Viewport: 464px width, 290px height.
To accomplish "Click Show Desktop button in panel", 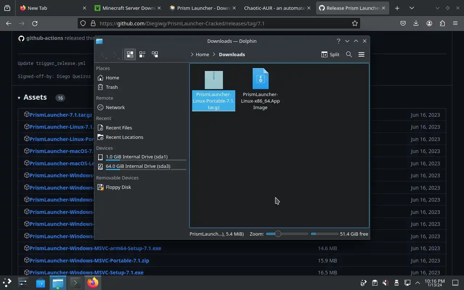I will (455, 283).
